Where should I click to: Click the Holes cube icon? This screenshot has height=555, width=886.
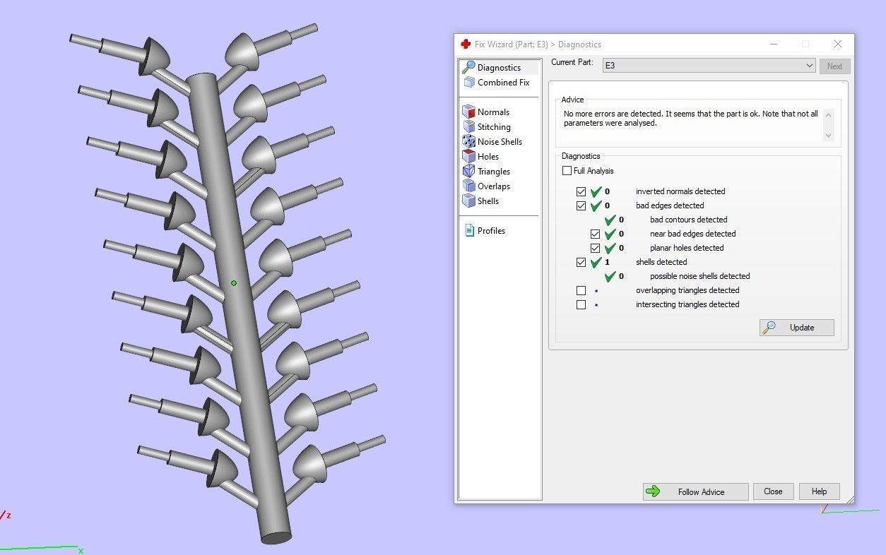(468, 156)
